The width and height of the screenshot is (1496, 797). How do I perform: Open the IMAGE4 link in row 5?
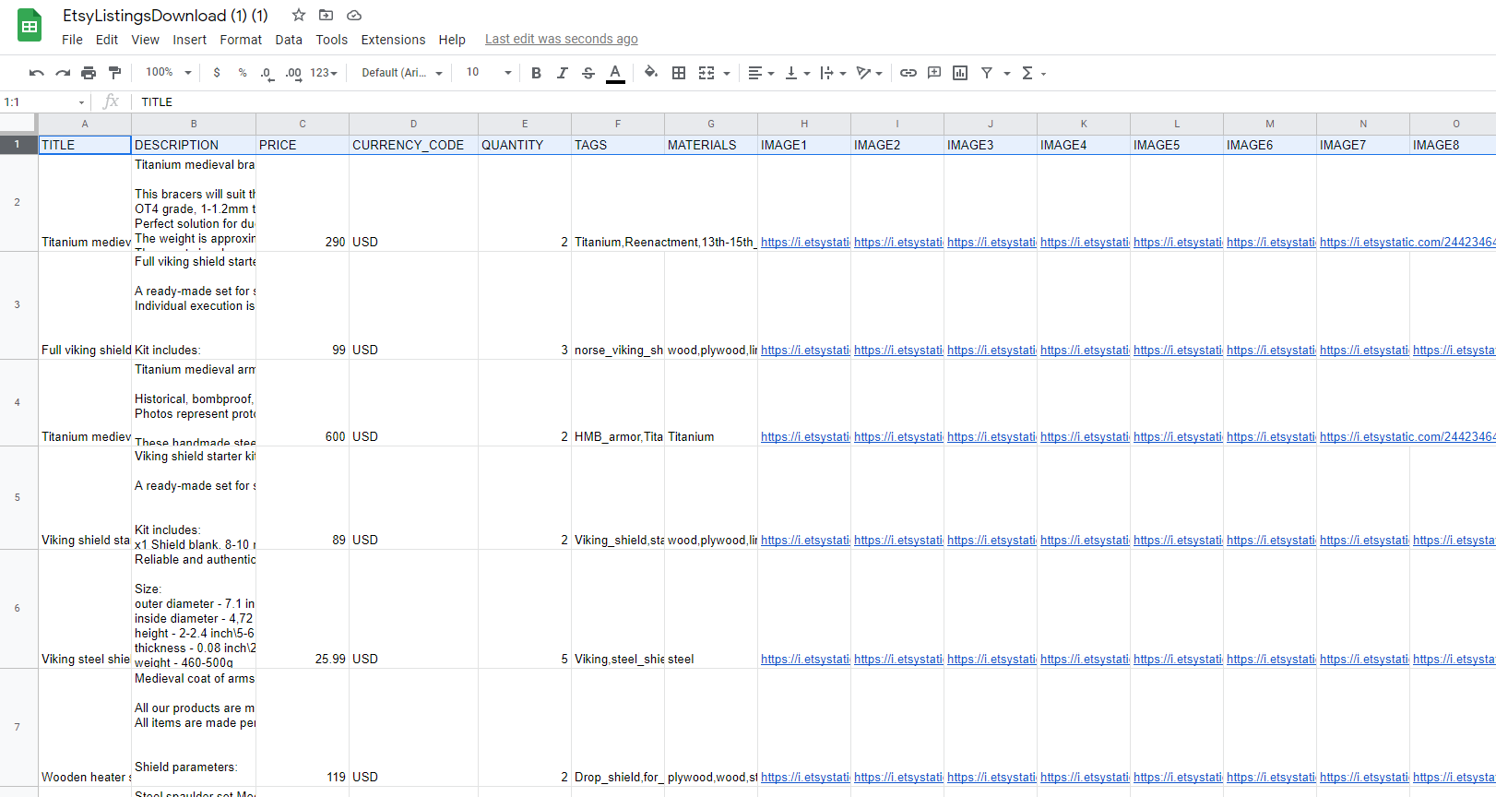pyautogui.click(x=1084, y=540)
